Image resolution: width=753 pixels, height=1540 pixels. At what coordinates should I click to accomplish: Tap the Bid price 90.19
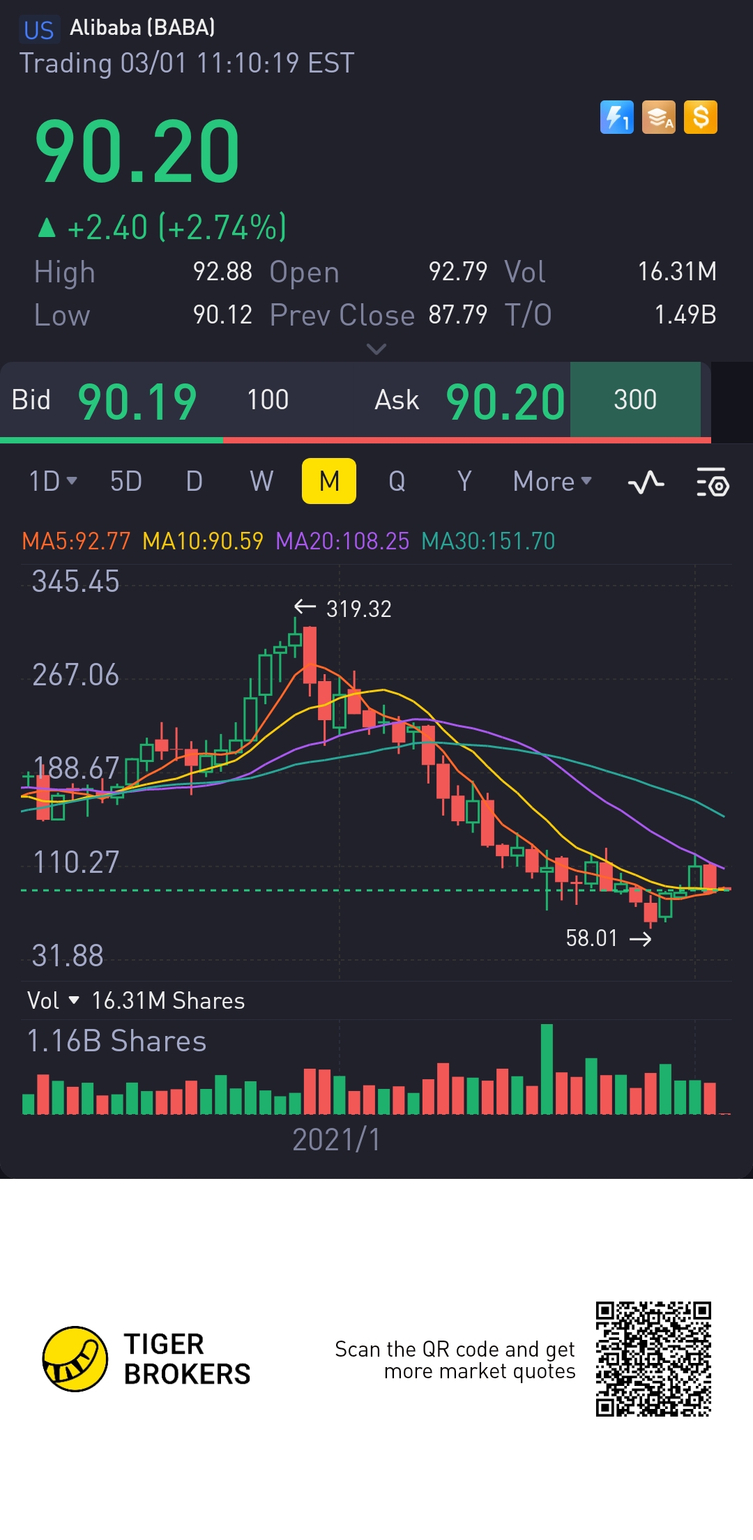[x=137, y=402]
